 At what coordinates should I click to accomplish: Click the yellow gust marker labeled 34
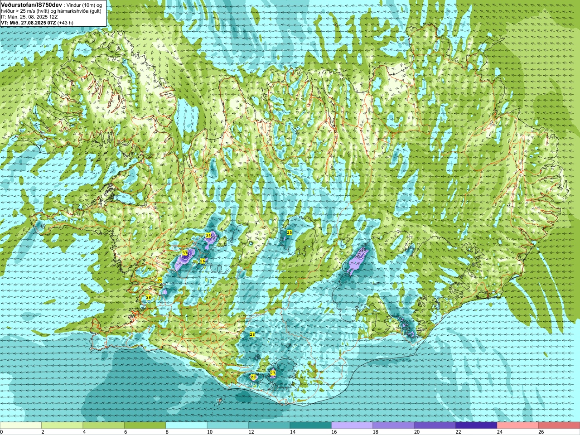pyautogui.click(x=208, y=235)
